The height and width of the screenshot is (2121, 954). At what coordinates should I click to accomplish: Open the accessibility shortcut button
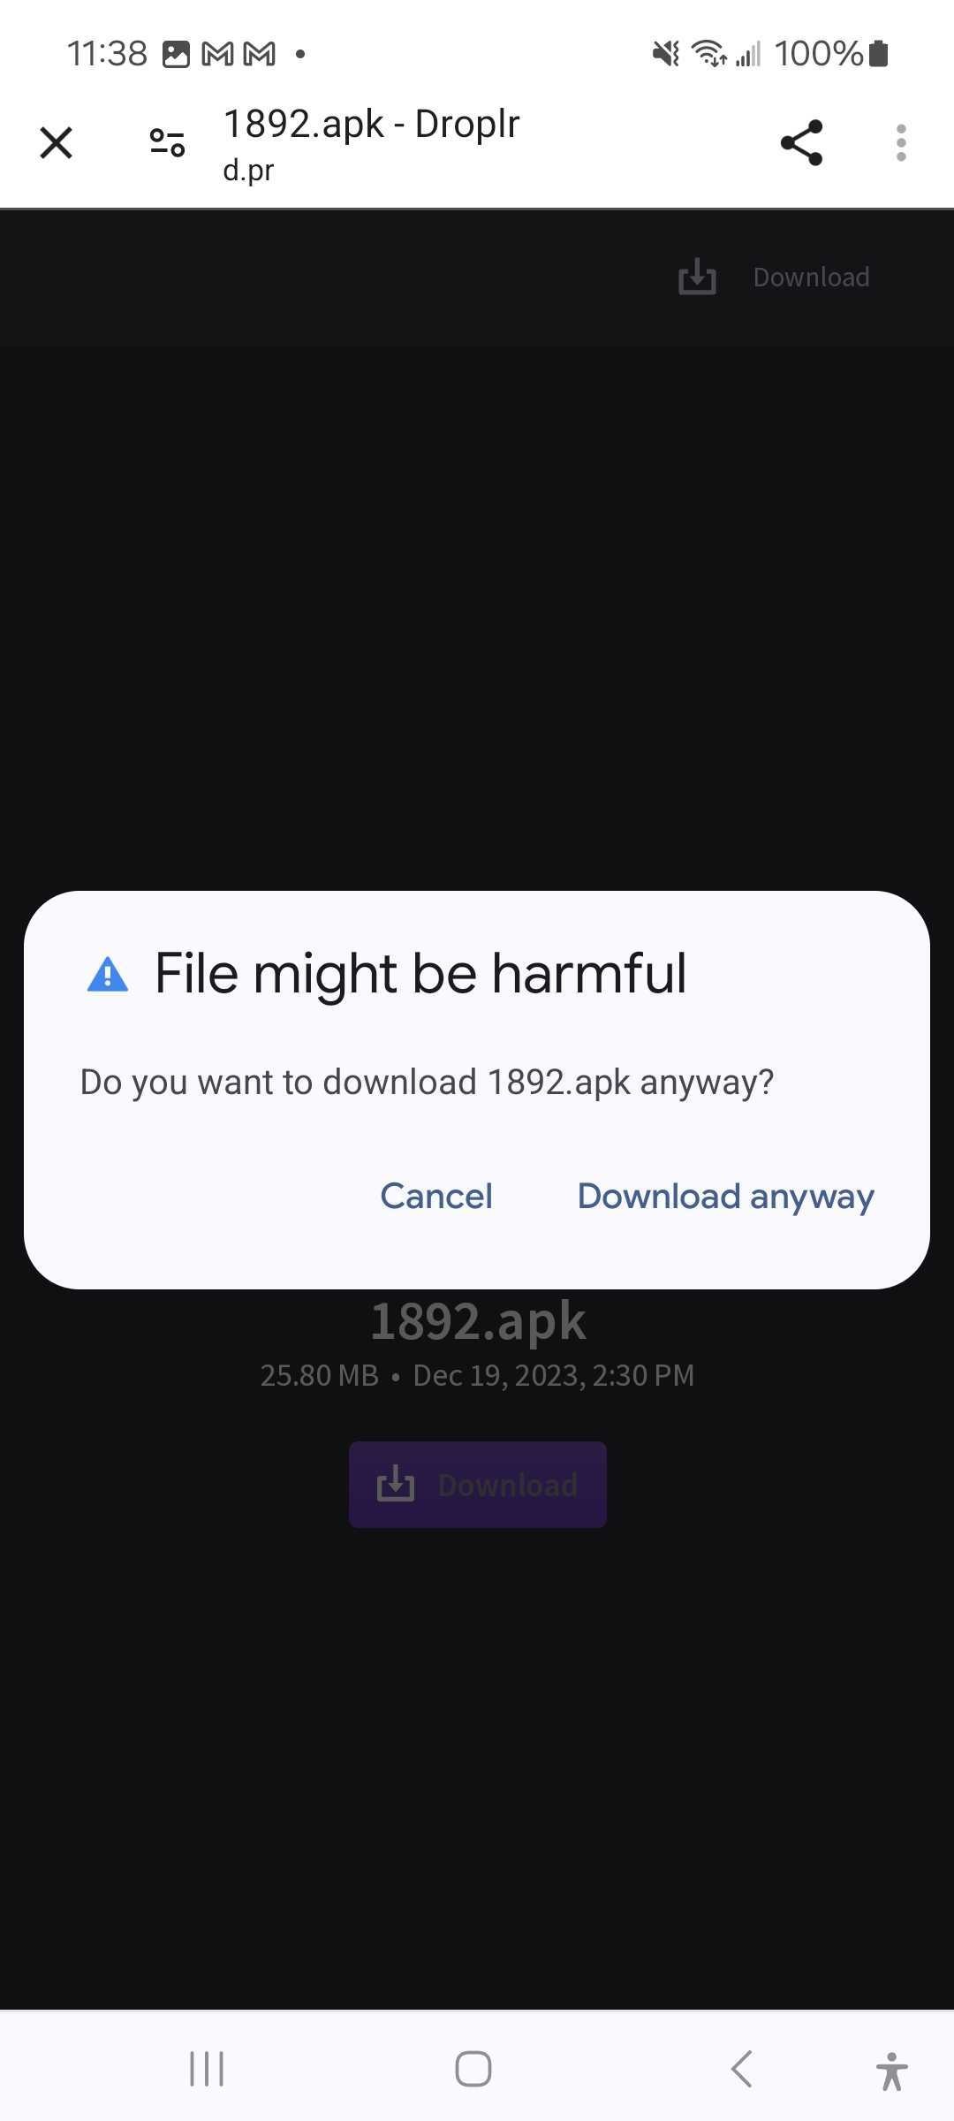click(892, 2071)
